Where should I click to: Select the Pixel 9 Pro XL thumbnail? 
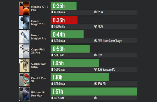click(x=24, y=80)
